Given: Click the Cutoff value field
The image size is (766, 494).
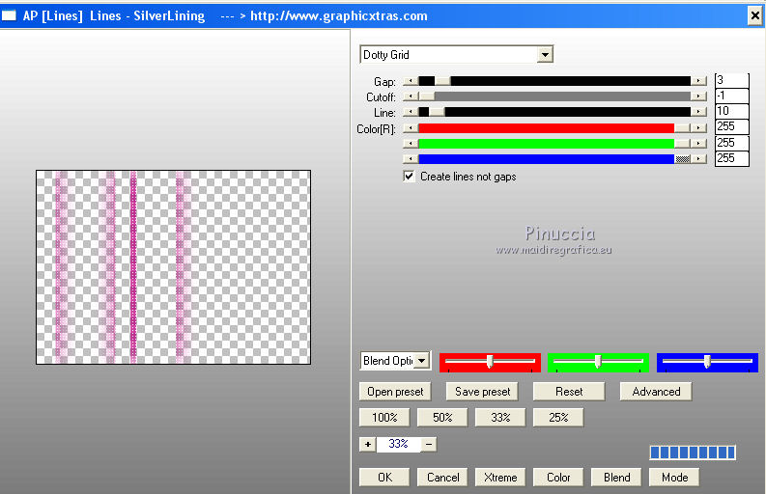Looking at the screenshot, I should (731, 96).
